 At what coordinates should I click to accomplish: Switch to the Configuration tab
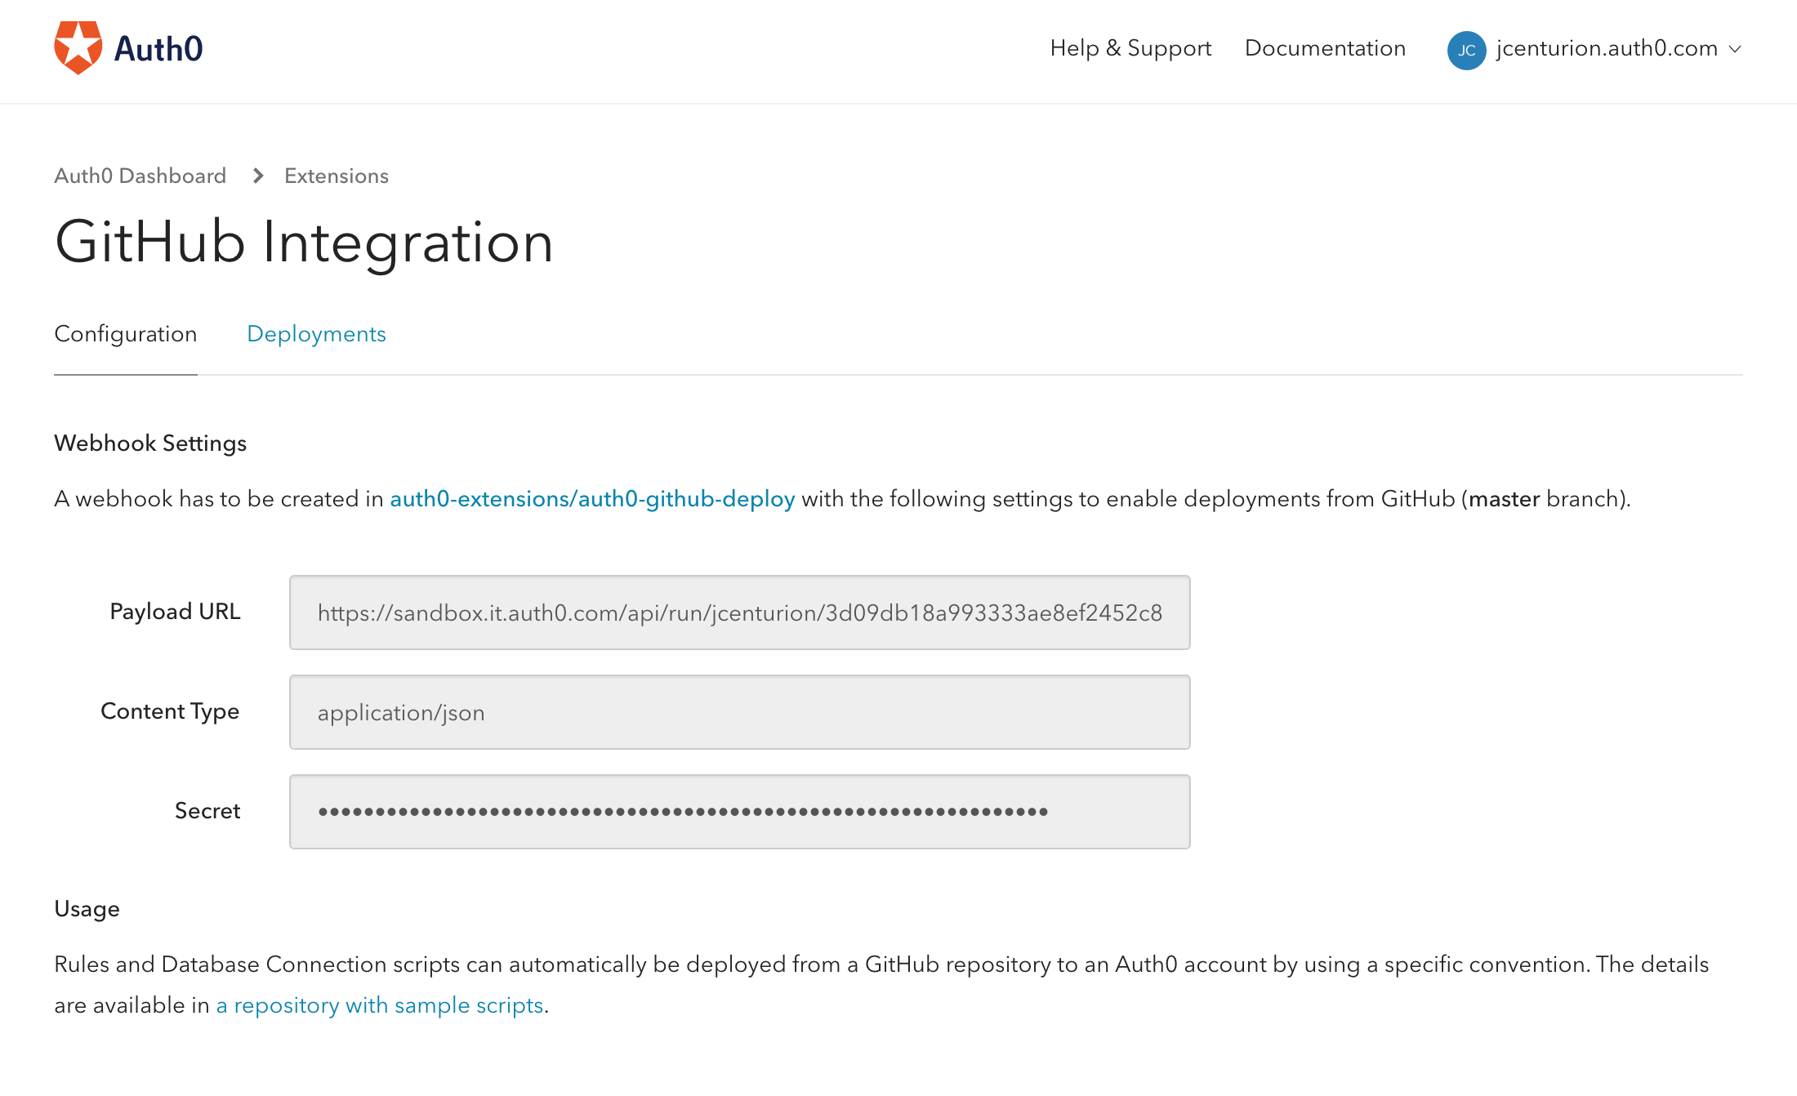[x=126, y=334]
